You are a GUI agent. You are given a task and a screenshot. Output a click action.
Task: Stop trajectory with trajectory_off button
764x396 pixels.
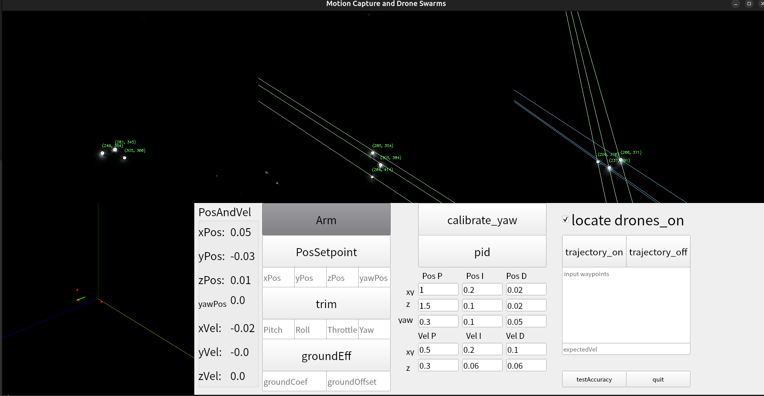tap(658, 252)
